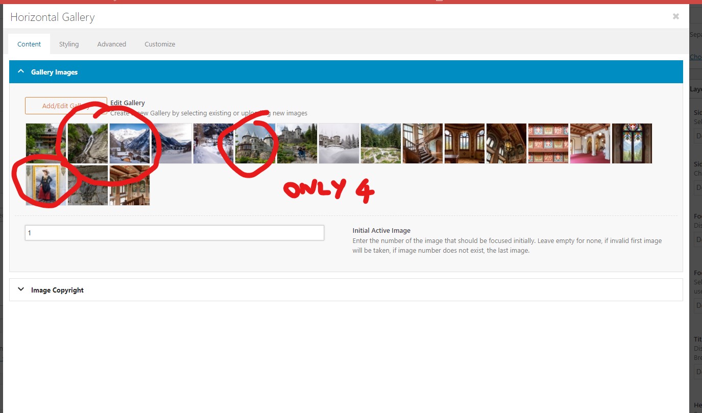Image resolution: width=702 pixels, height=413 pixels.
Task: Select the snow-covered castle thumbnail
Action: point(339,143)
